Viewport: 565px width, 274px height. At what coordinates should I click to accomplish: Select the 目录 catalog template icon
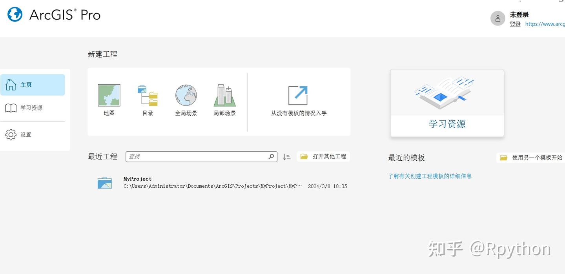point(148,95)
